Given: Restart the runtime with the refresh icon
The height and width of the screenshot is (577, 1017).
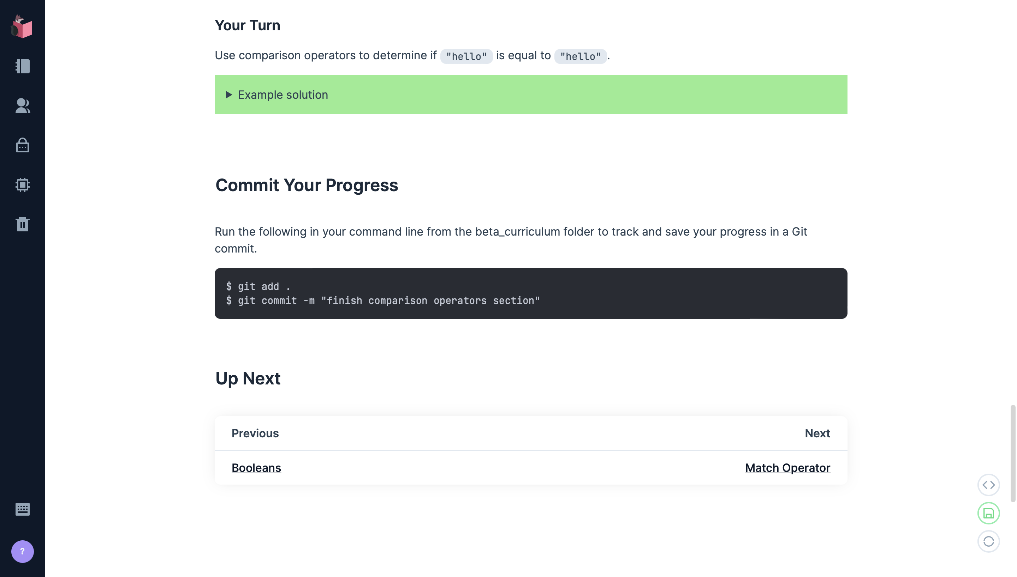Looking at the screenshot, I should (x=988, y=542).
